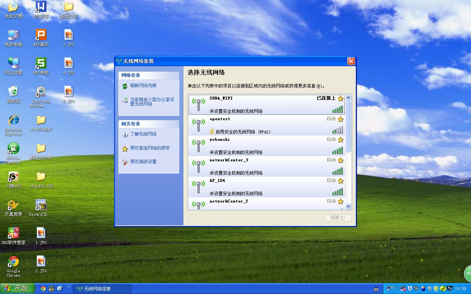
Task: Click the refresh network list icon
Action: 125,86
